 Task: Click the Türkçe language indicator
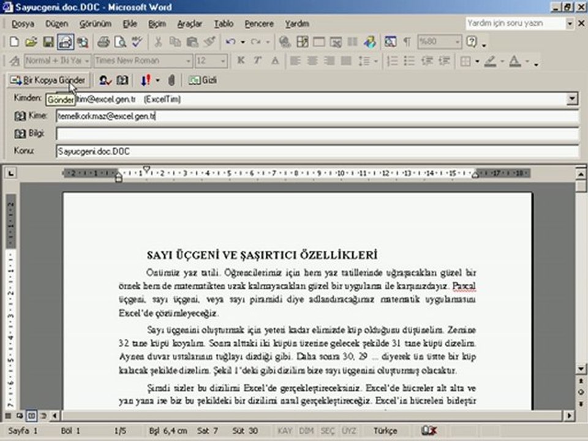pyautogui.click(x=385, y=431)
